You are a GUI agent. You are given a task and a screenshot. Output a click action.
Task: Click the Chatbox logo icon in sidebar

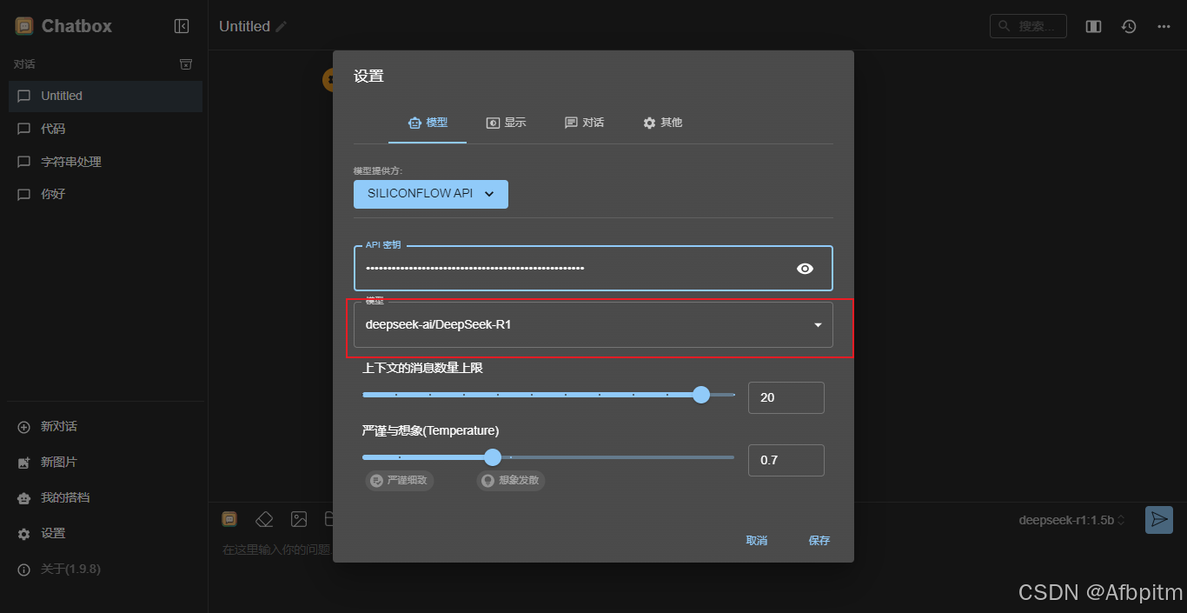[24, 26]
